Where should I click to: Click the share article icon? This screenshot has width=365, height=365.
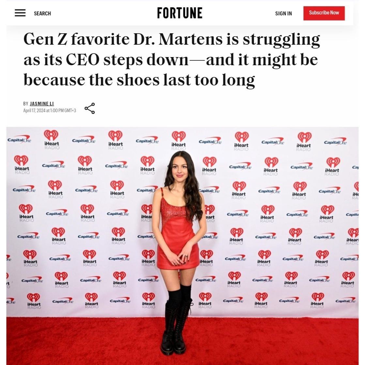click(90, 108)
